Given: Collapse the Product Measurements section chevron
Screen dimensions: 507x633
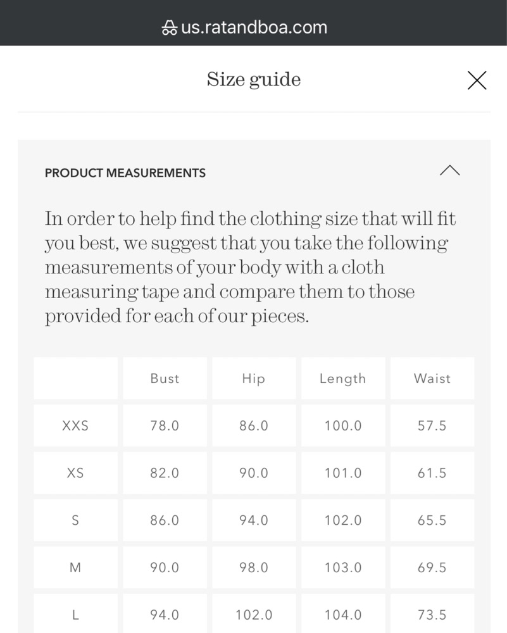Looking at the screenshot, I should pyautogui.click(x=449, y=171).
